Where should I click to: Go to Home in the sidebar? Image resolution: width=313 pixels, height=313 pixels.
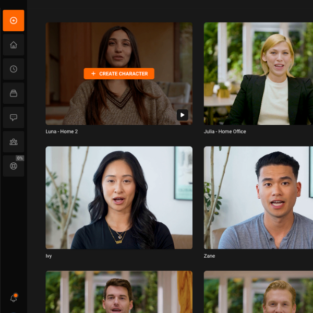tap(14, 45)
